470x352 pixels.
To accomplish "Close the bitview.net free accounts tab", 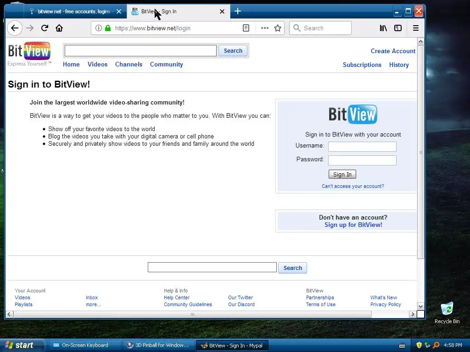I will tap(119, 11).
